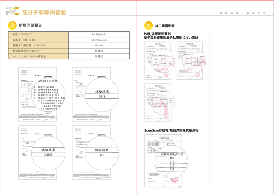The image size is (274, 194).
Task: Select the table cell 吸水率：CNS10487
Action: 38,40
